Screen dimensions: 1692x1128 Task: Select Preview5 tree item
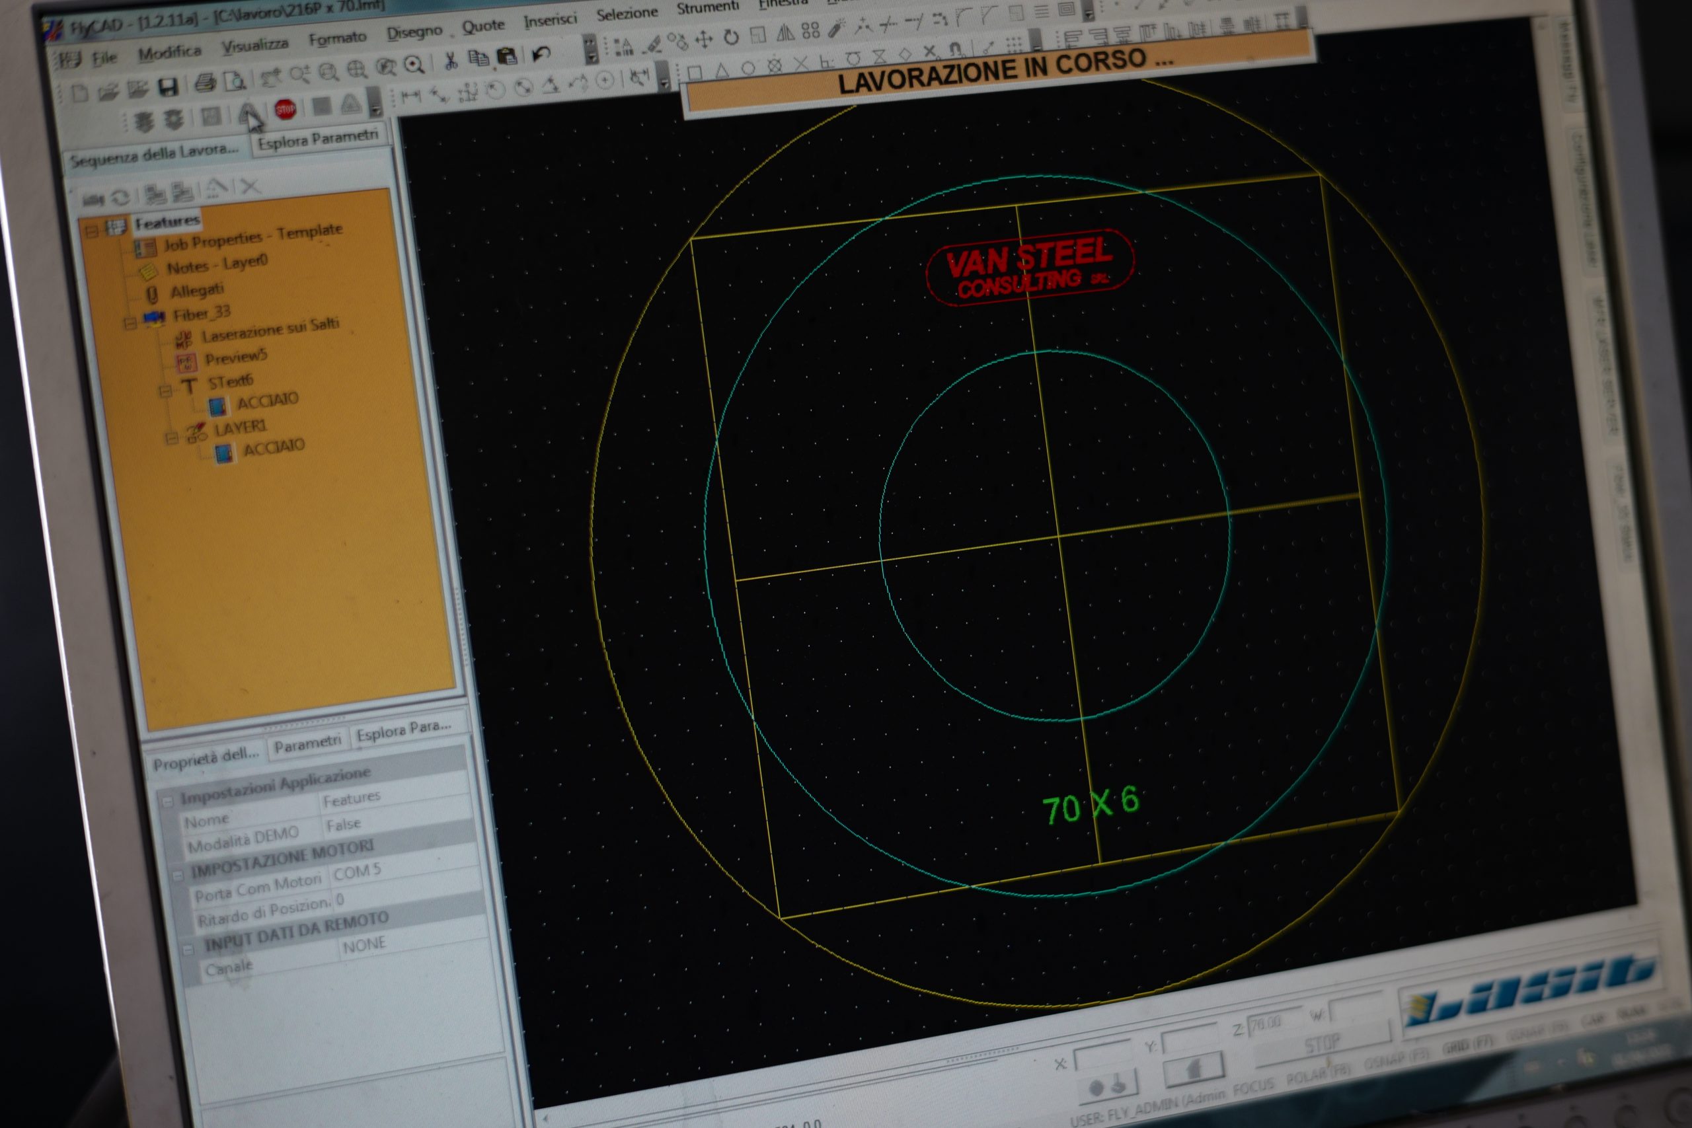236,357
